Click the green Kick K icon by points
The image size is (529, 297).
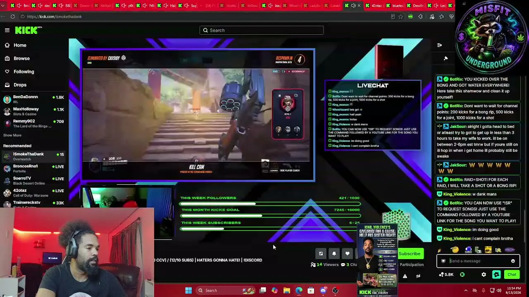[x=462, y=275]
